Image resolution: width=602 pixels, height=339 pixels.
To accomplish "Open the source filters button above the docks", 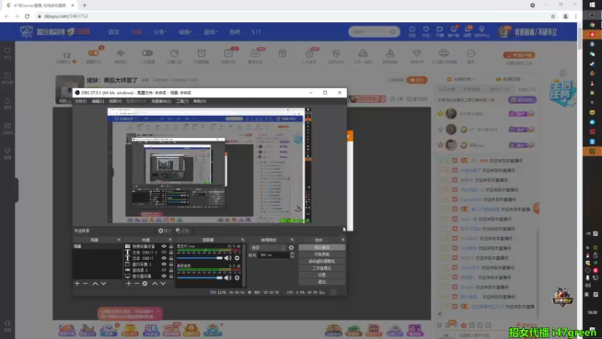I will (182, 231).
